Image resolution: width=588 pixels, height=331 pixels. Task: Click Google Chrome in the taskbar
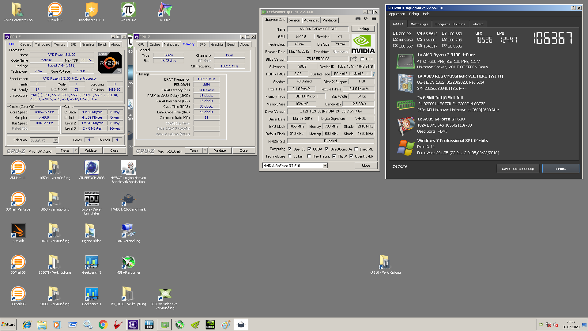pyautogui.click(x=103, y=325)
